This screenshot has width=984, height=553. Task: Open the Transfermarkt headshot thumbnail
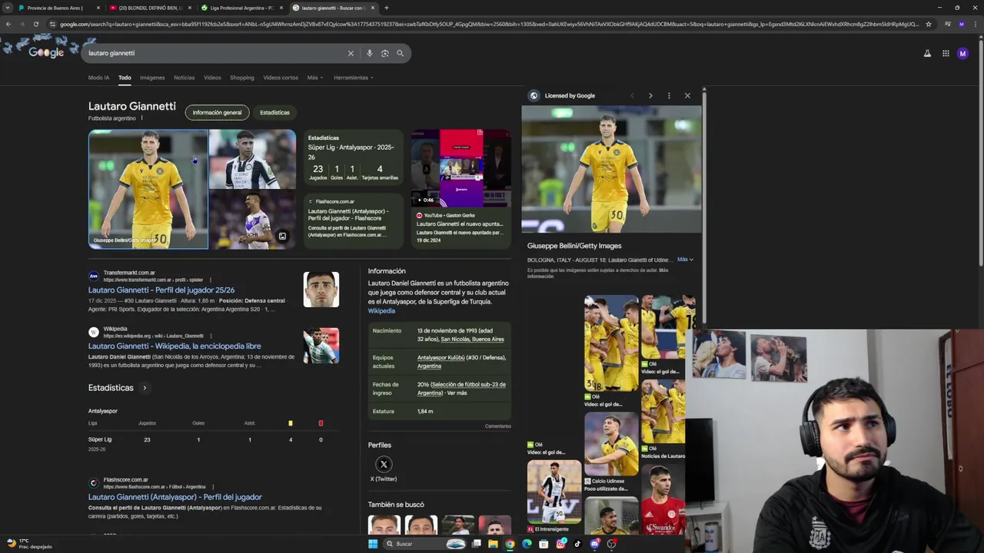tap(321, 289)
